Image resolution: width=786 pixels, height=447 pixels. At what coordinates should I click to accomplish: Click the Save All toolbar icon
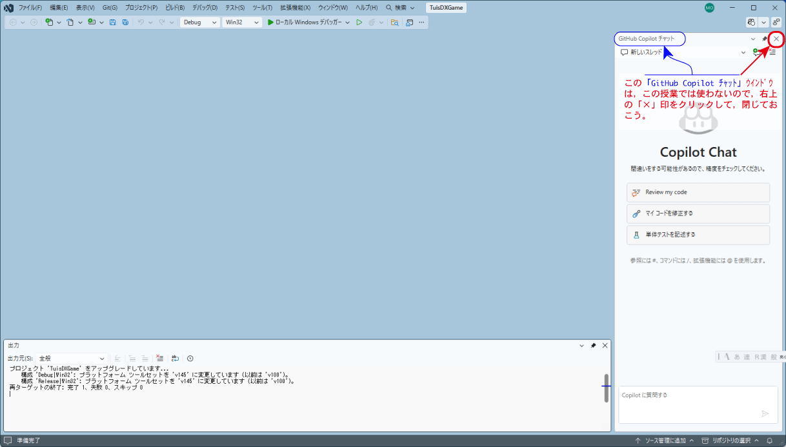pos(125,22)
